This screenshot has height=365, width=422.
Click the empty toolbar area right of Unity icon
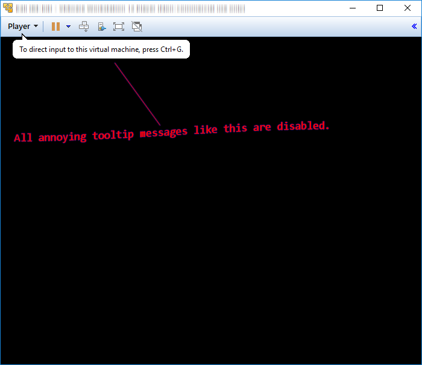271,27
